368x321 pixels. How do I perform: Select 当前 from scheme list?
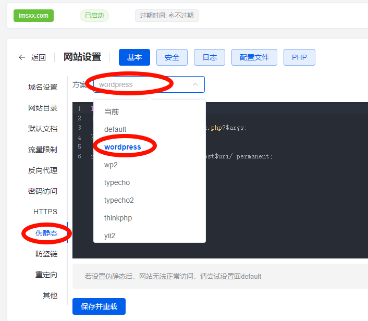coord(150,112)
